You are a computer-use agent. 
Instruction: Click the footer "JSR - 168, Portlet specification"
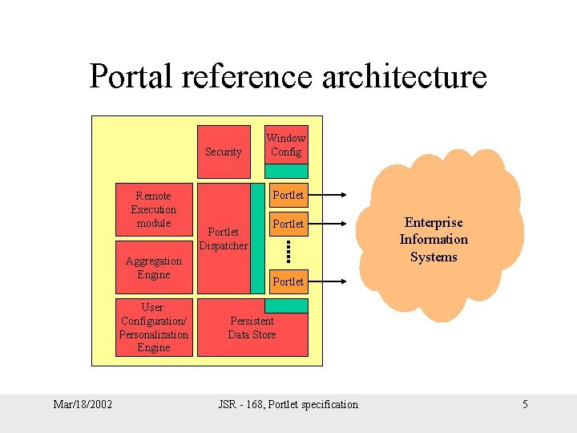point(288,404)
